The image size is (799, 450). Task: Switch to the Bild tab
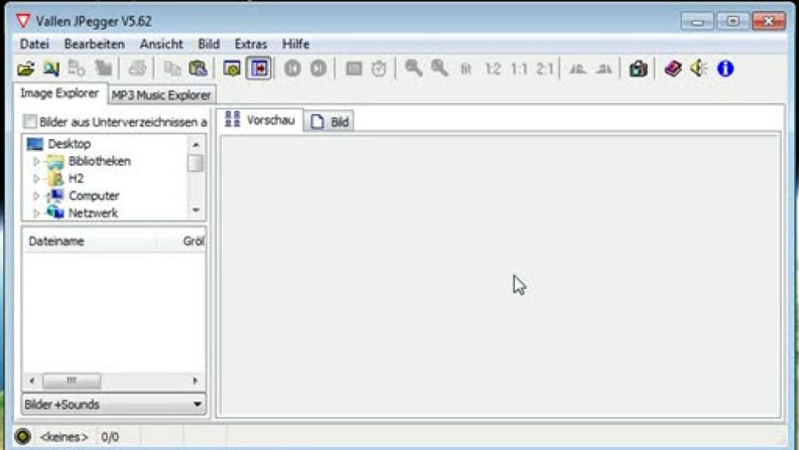click(x=330, y=122)
